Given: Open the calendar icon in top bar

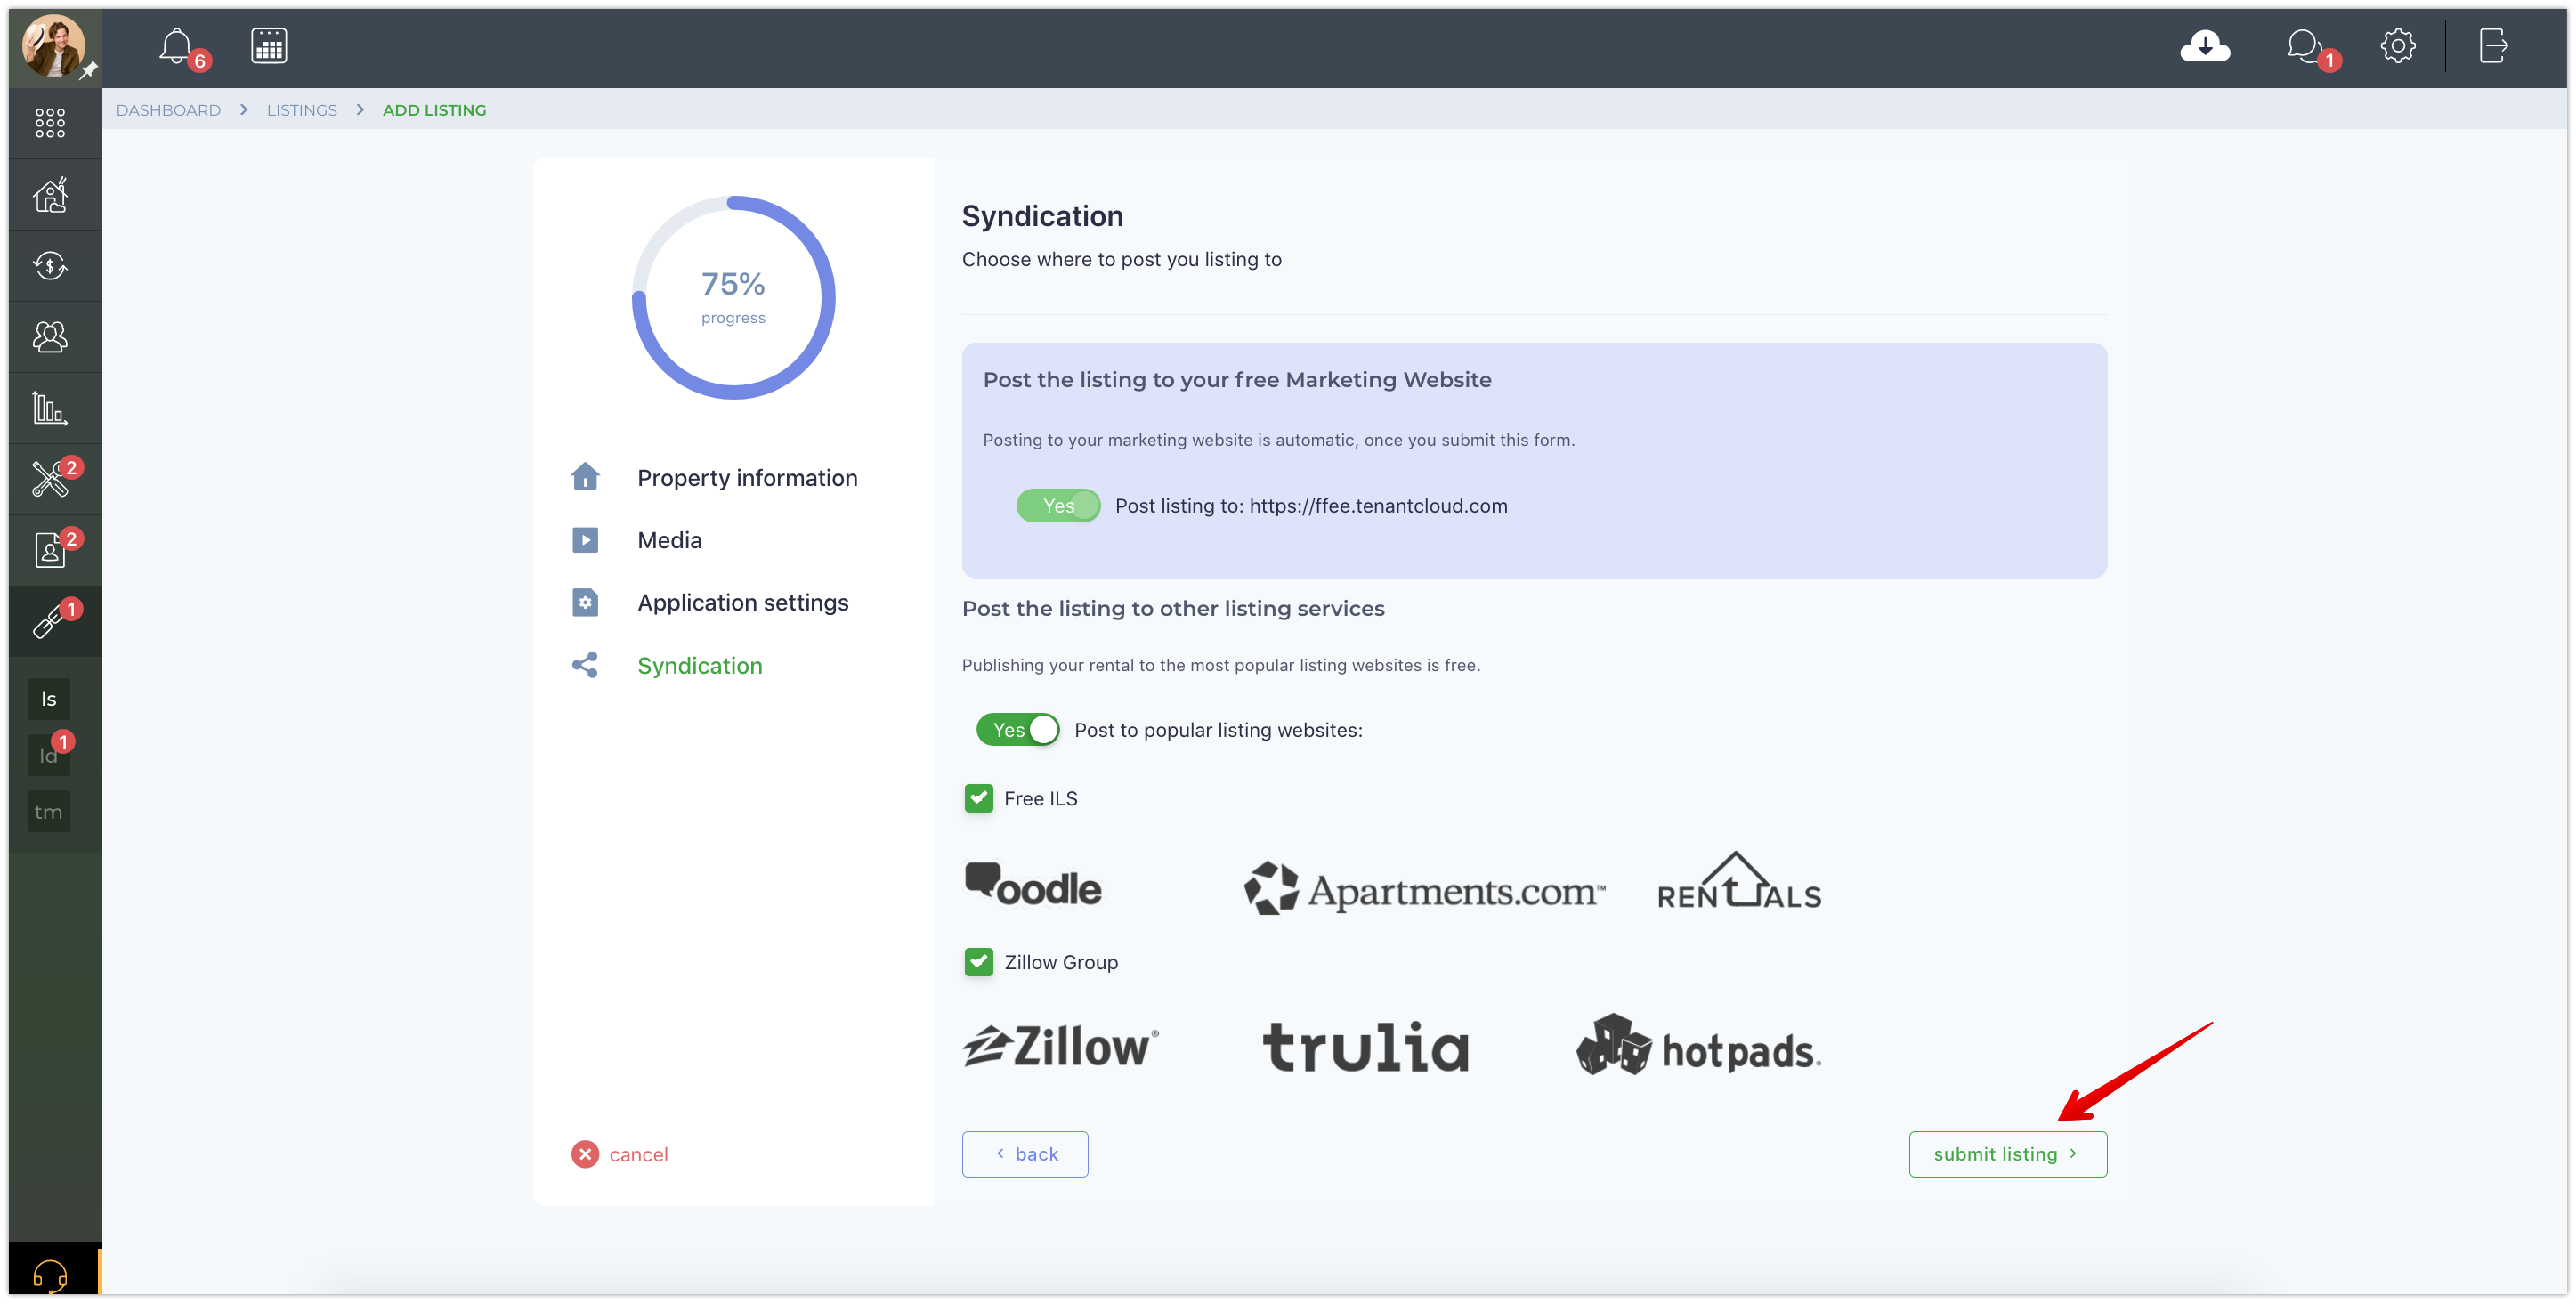Looking at the screenshot, I should click(x=269, y=46).
